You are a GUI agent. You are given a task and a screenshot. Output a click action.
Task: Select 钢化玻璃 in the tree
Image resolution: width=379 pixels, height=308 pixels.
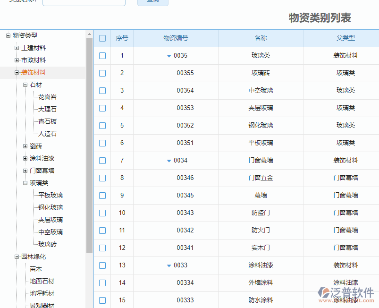click(x=51, y=208)
